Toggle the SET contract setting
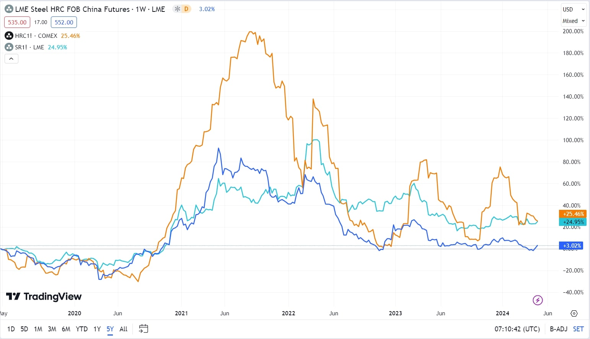Image resolution: width=590 pixels, height=339 pixels. coord(578,329)
